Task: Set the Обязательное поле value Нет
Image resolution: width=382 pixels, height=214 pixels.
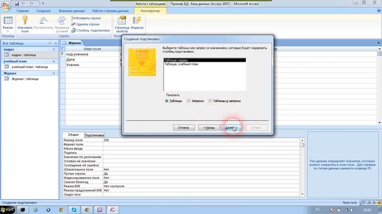Action: (x=201, y=169)
